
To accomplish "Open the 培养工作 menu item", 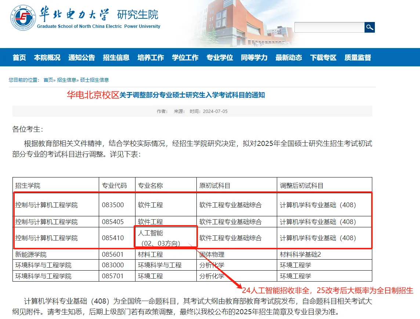I will [151, 58].
